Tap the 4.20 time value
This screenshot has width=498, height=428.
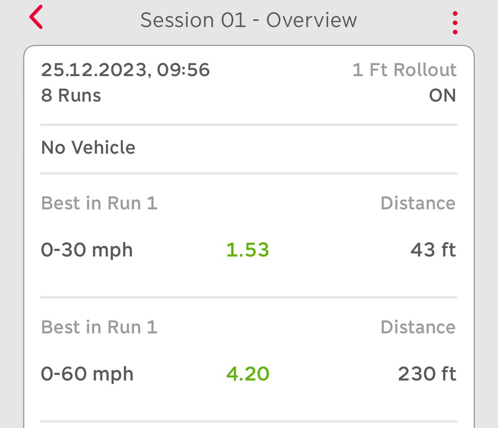(247, 374)
